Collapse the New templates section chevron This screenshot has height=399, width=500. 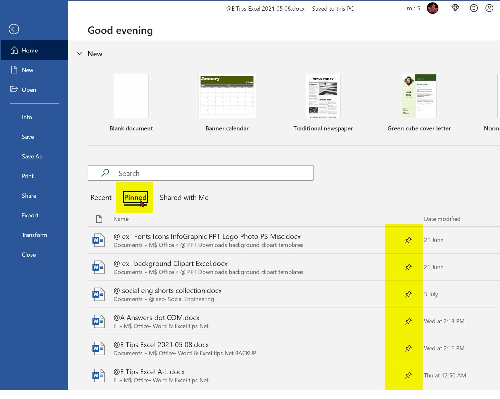click(80, 54)
